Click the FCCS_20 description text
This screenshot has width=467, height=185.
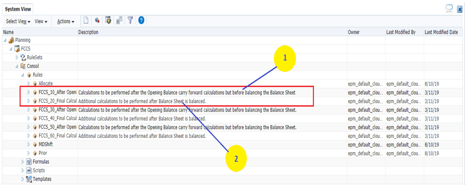click(x=142, y=101)
